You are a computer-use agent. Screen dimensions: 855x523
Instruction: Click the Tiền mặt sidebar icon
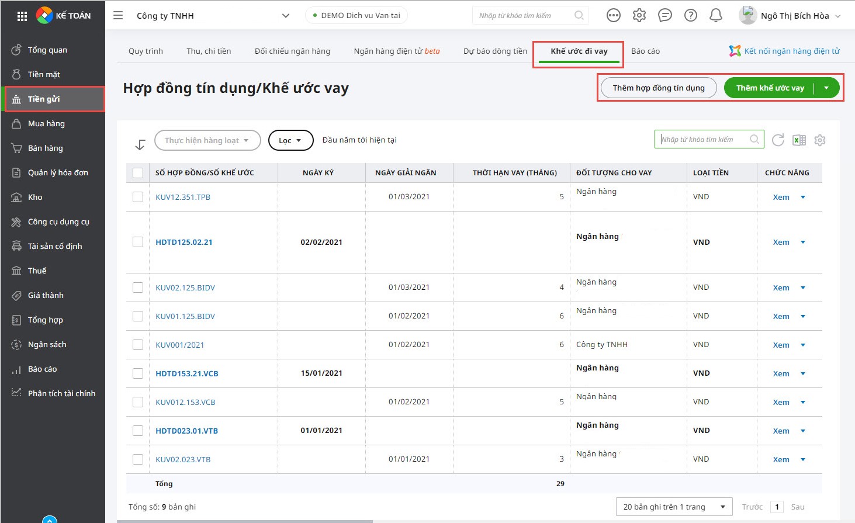pos(16,74)
